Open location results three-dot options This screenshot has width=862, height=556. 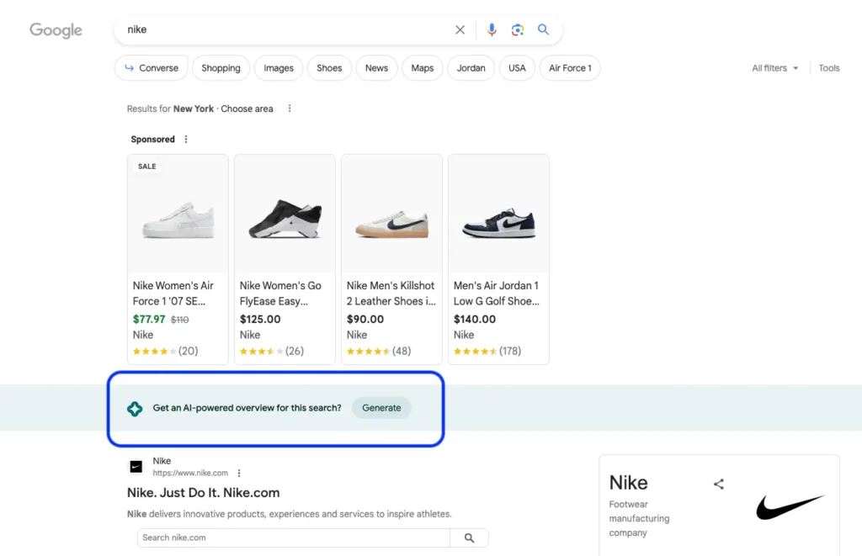(x=290, y=109)
